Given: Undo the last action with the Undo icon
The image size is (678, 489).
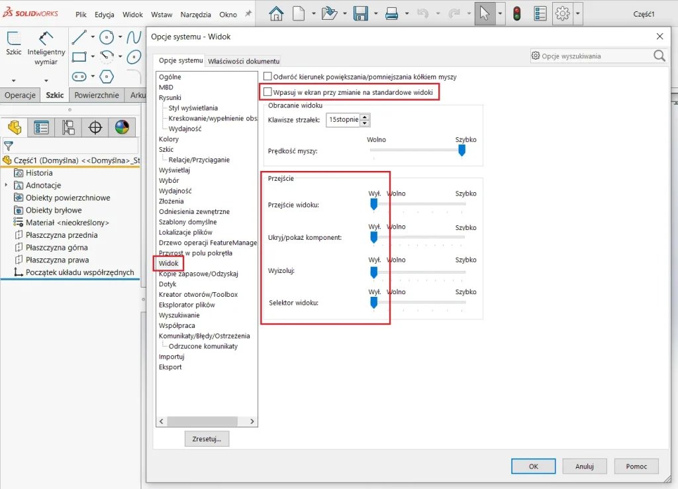Looking at the screenshot, I should 423,14.
